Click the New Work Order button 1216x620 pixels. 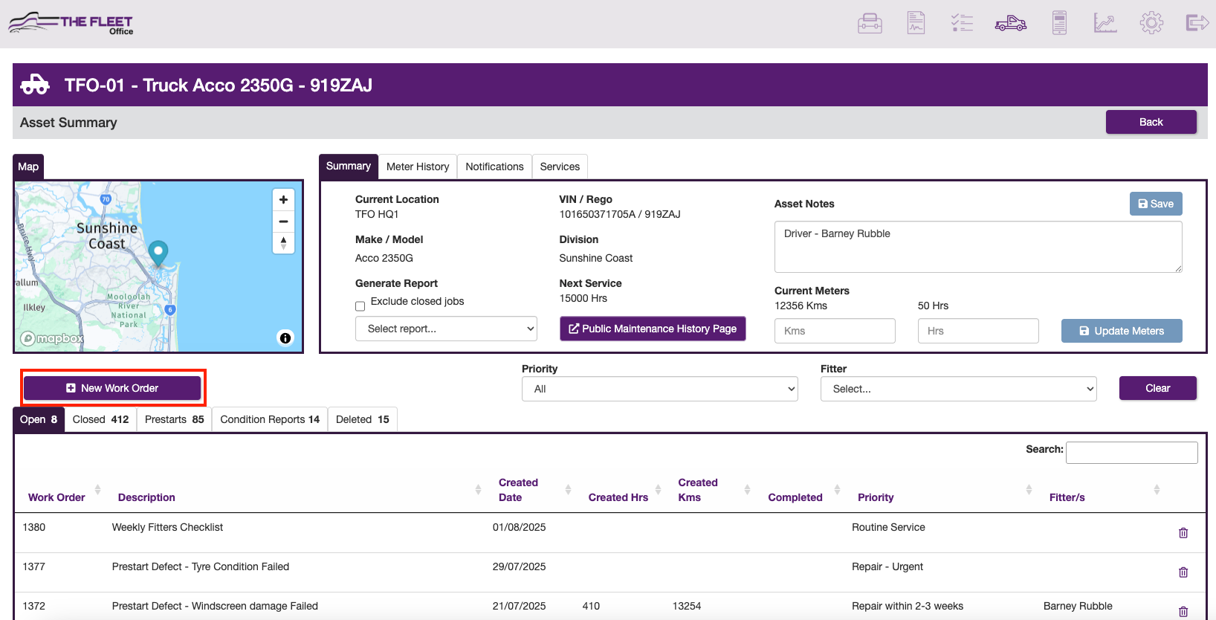(x=112, y=388)
